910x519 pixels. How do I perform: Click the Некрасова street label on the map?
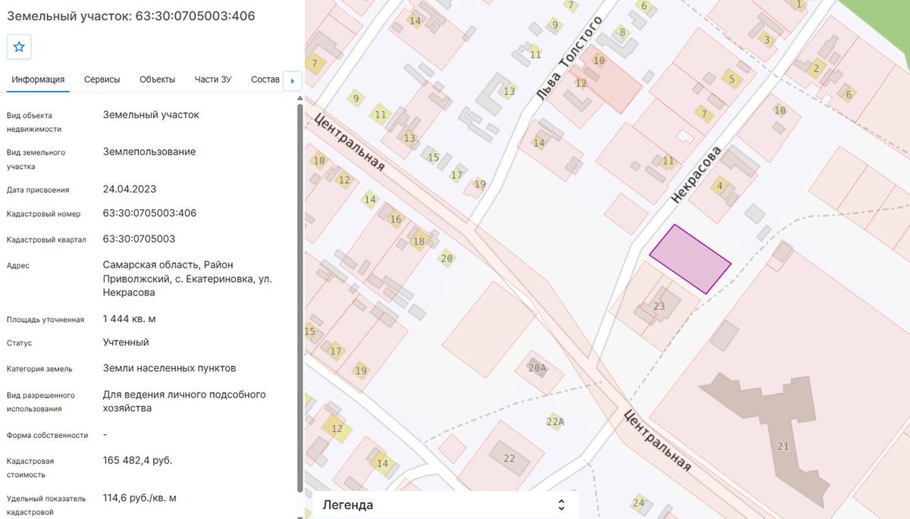696,174
